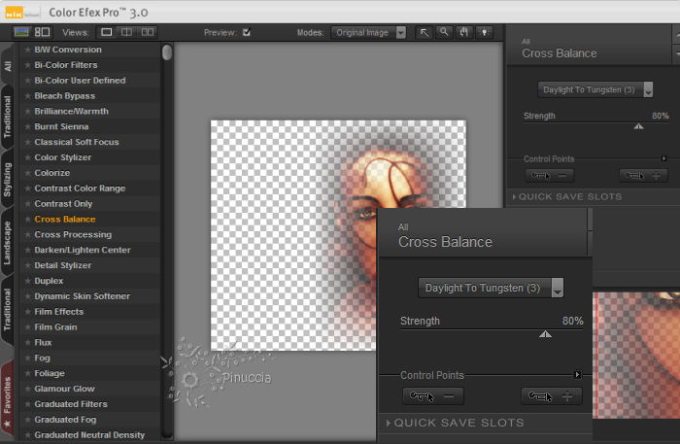Adjust Strength slider handle in enlarged inset
Screen dimensions: 680x444
pyautogui.click(x=545, y=334)
